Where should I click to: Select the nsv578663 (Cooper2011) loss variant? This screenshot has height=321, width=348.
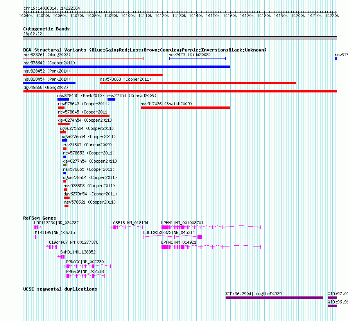click(x=198, y=83)
